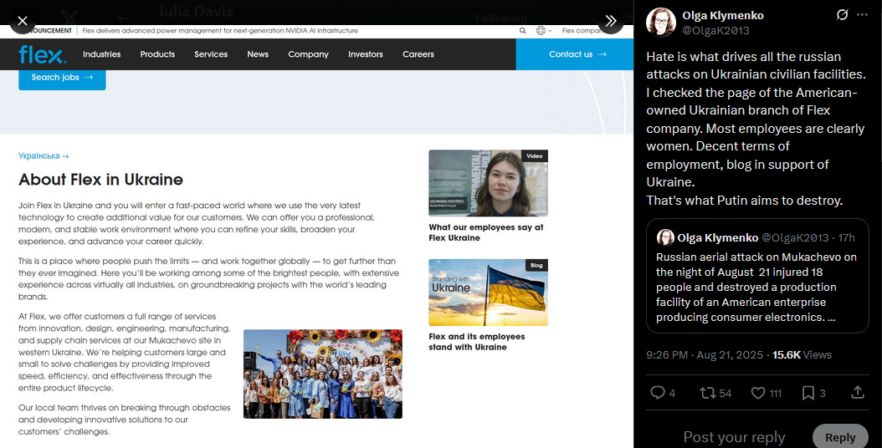
Task: Click the reply icon with 4 replies
Action: [x=663, y=393]
